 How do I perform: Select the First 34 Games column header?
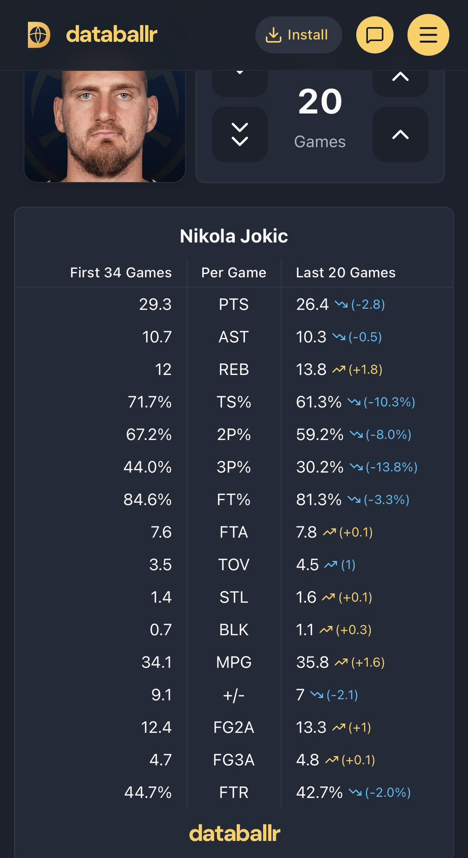121,272
